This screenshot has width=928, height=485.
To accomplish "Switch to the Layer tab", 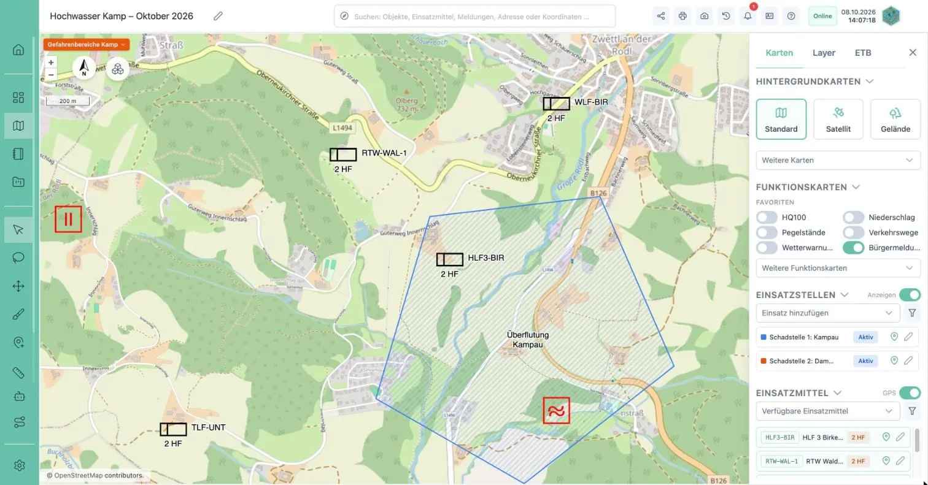I will (x=824, y=53).
